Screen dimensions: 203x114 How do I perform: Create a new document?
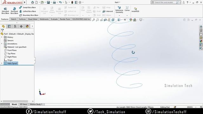tap(36, 2)
